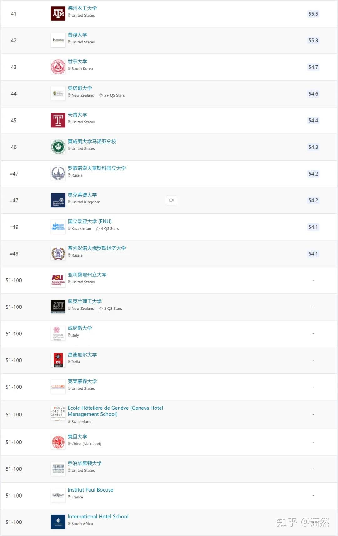Click the Chandigarh University CU logo
This screenshot has width=338, height=536.
click(58, 360)
